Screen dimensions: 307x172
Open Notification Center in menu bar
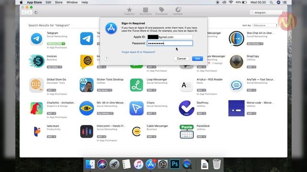(x=285, y=2)
